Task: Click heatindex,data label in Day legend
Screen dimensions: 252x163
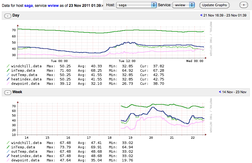Action: coord(26,79)
